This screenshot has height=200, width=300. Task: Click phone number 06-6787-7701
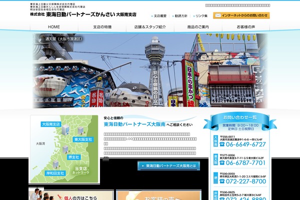[246, 163]
